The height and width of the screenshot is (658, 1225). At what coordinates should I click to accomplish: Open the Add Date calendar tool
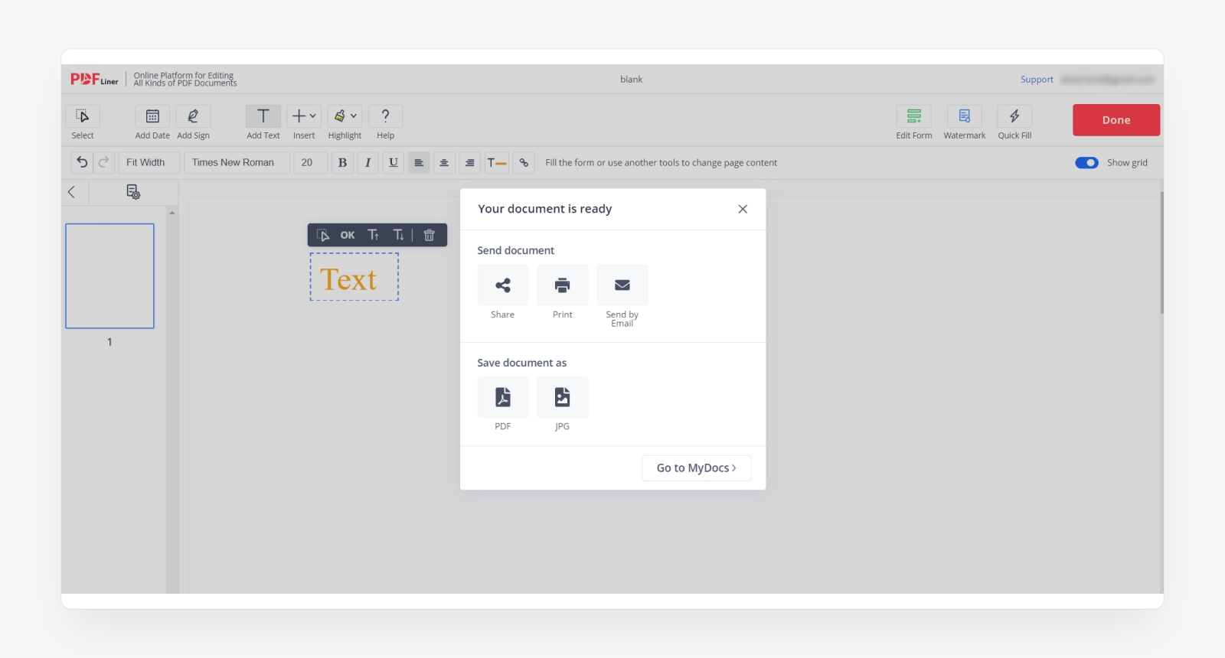tap(152, 116)
